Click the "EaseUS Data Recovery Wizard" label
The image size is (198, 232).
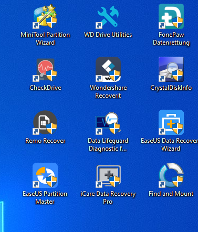(x=170, y=144)
